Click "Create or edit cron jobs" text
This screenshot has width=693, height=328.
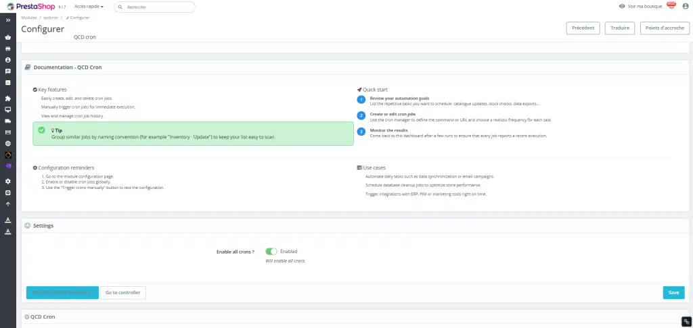pos(393,114)
